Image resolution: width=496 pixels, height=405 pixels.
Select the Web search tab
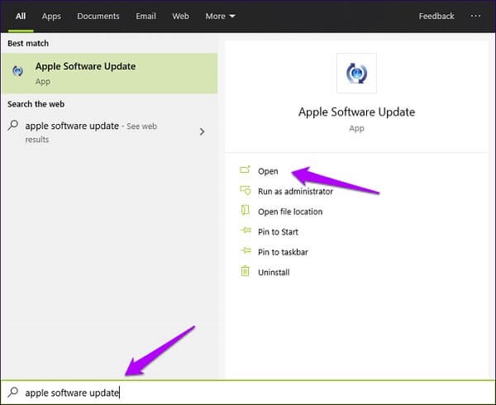180,17
